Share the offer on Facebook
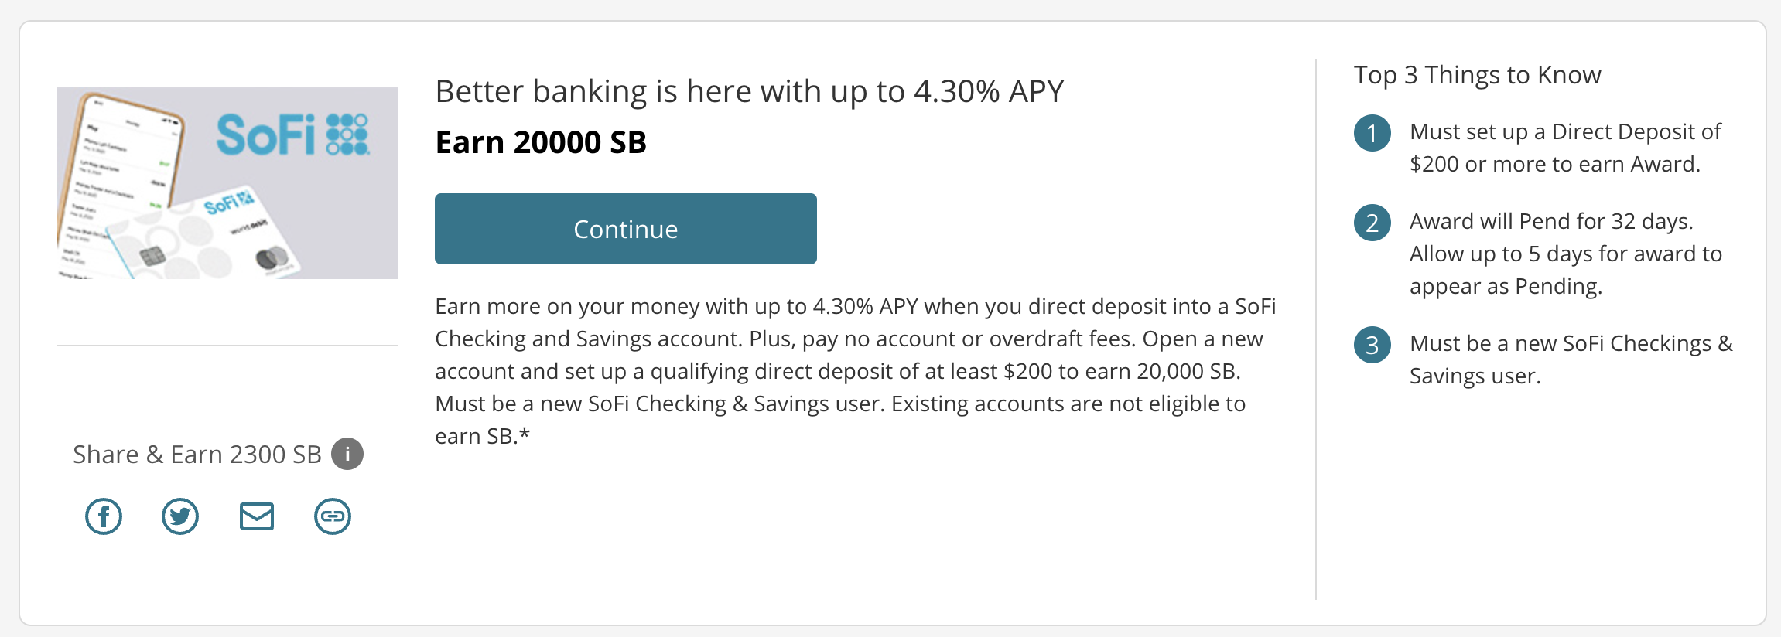1781x637 pixels. tap(104, 516)
